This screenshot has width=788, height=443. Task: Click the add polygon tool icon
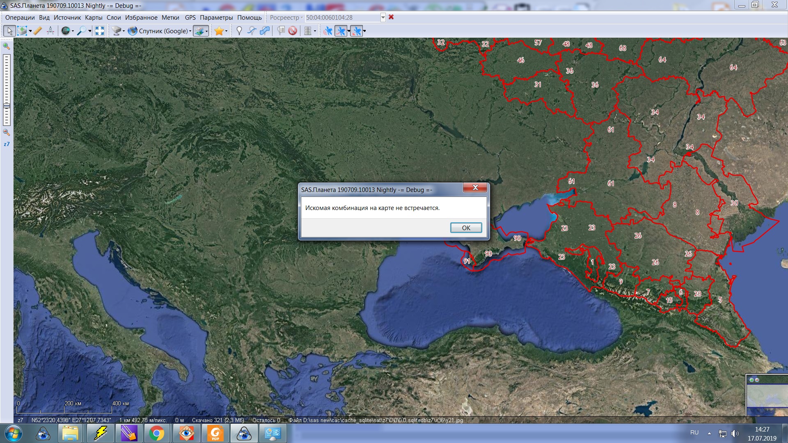pyautogui.click(x=265, y=31)
